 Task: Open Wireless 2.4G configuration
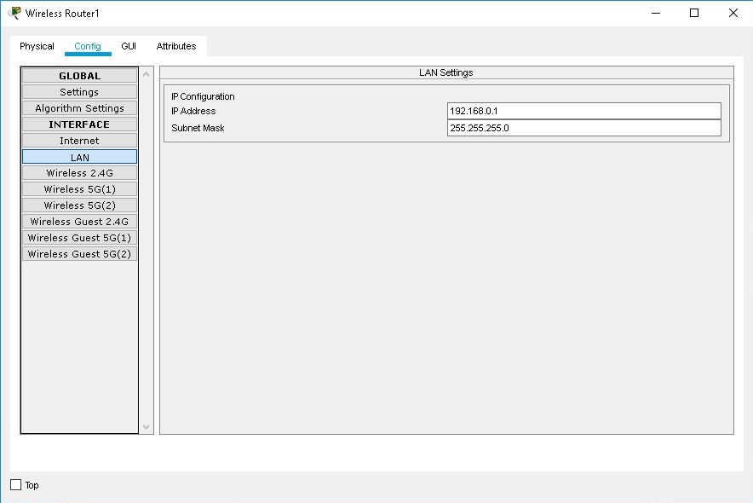tap(80, 173)
